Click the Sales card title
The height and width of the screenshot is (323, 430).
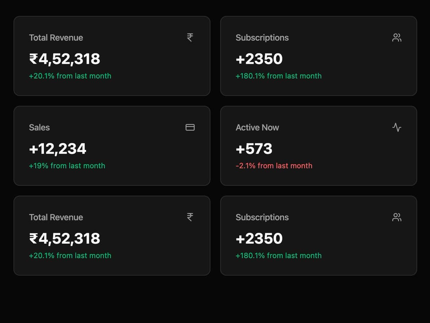point(39,128)
